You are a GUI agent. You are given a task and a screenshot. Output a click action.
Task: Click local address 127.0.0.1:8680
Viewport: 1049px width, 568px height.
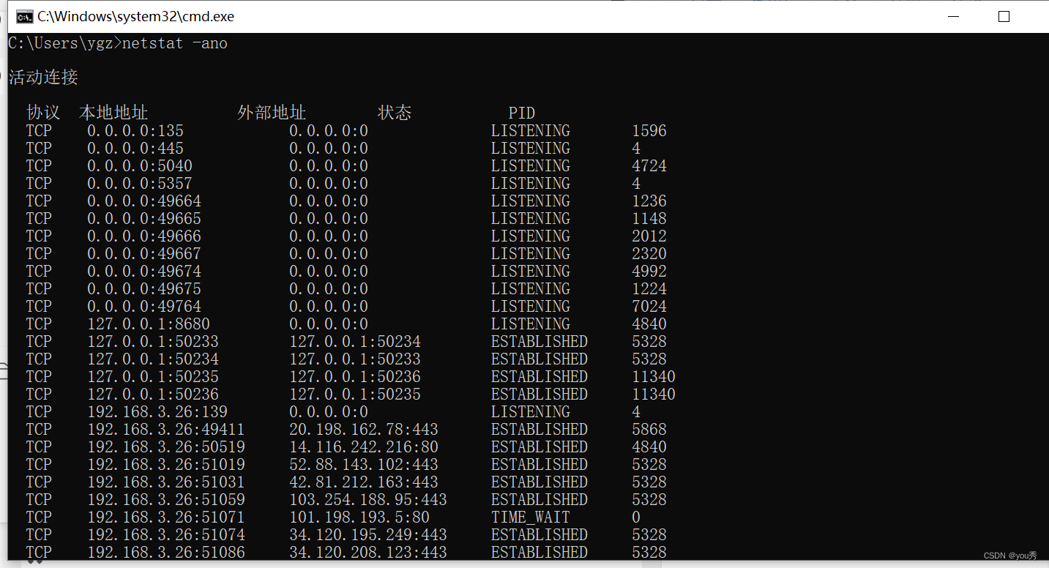pos(149,324)
